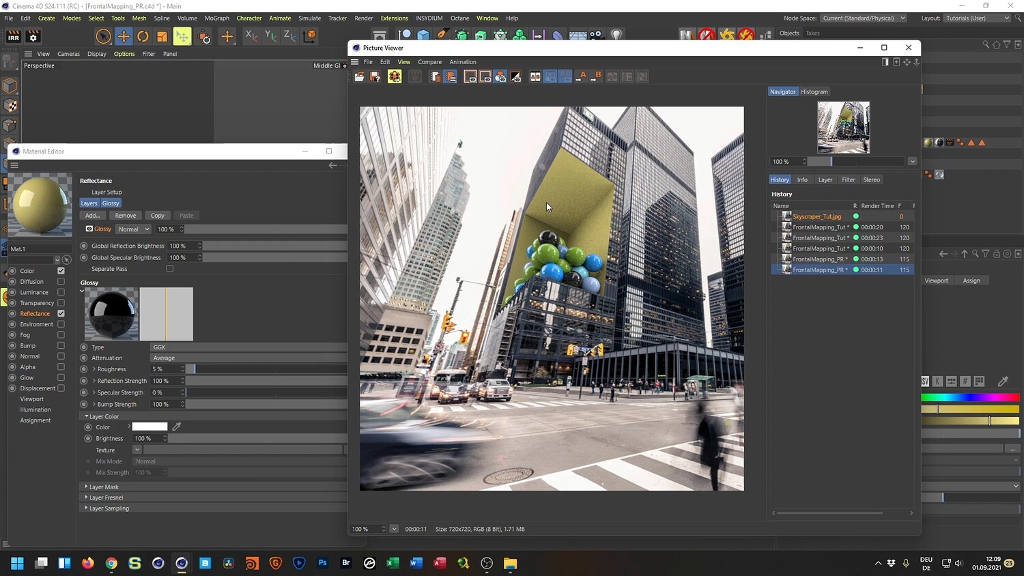Enable the Transparency channel checkbox
The image size is (1024, 576).
point(61,303)
